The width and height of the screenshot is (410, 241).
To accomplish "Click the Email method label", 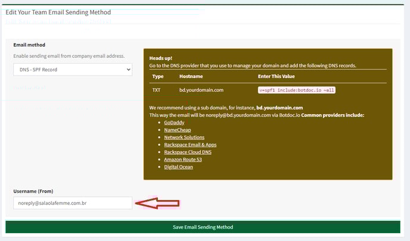I will click(29, 45).
